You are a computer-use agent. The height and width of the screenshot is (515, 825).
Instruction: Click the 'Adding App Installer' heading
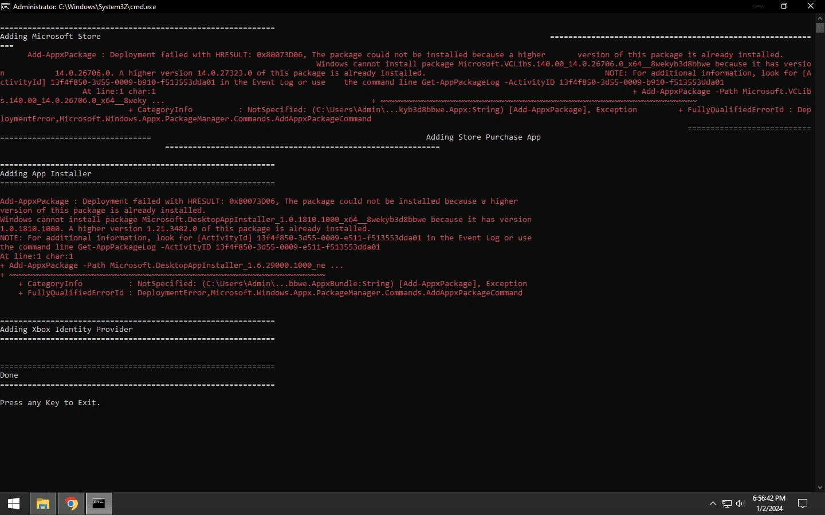point(46,174)
